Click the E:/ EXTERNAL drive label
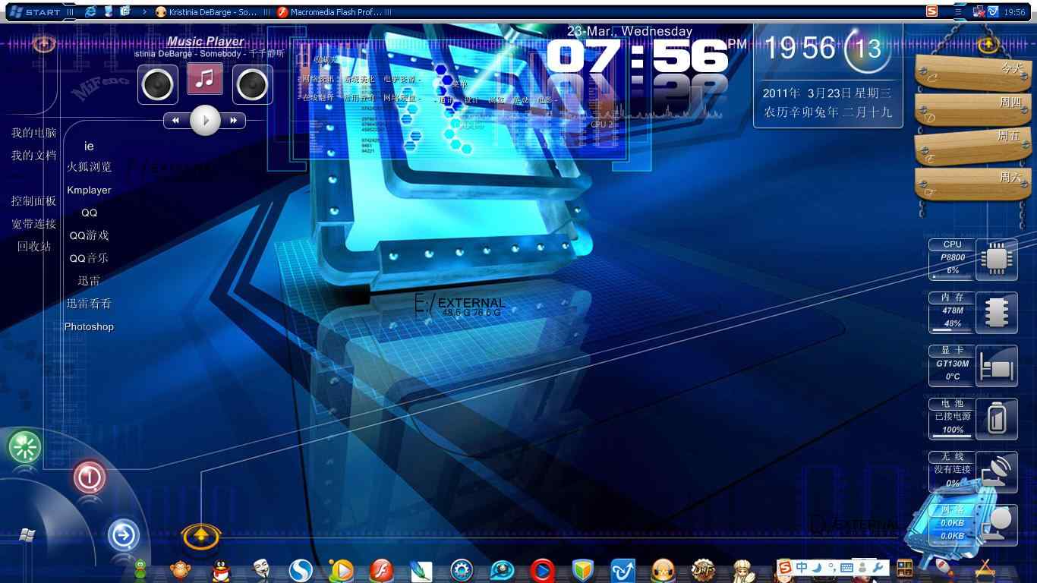Image resolution: width=1037 pixels, height=583 pixels. pyautogui.click(x=459, y=305)
